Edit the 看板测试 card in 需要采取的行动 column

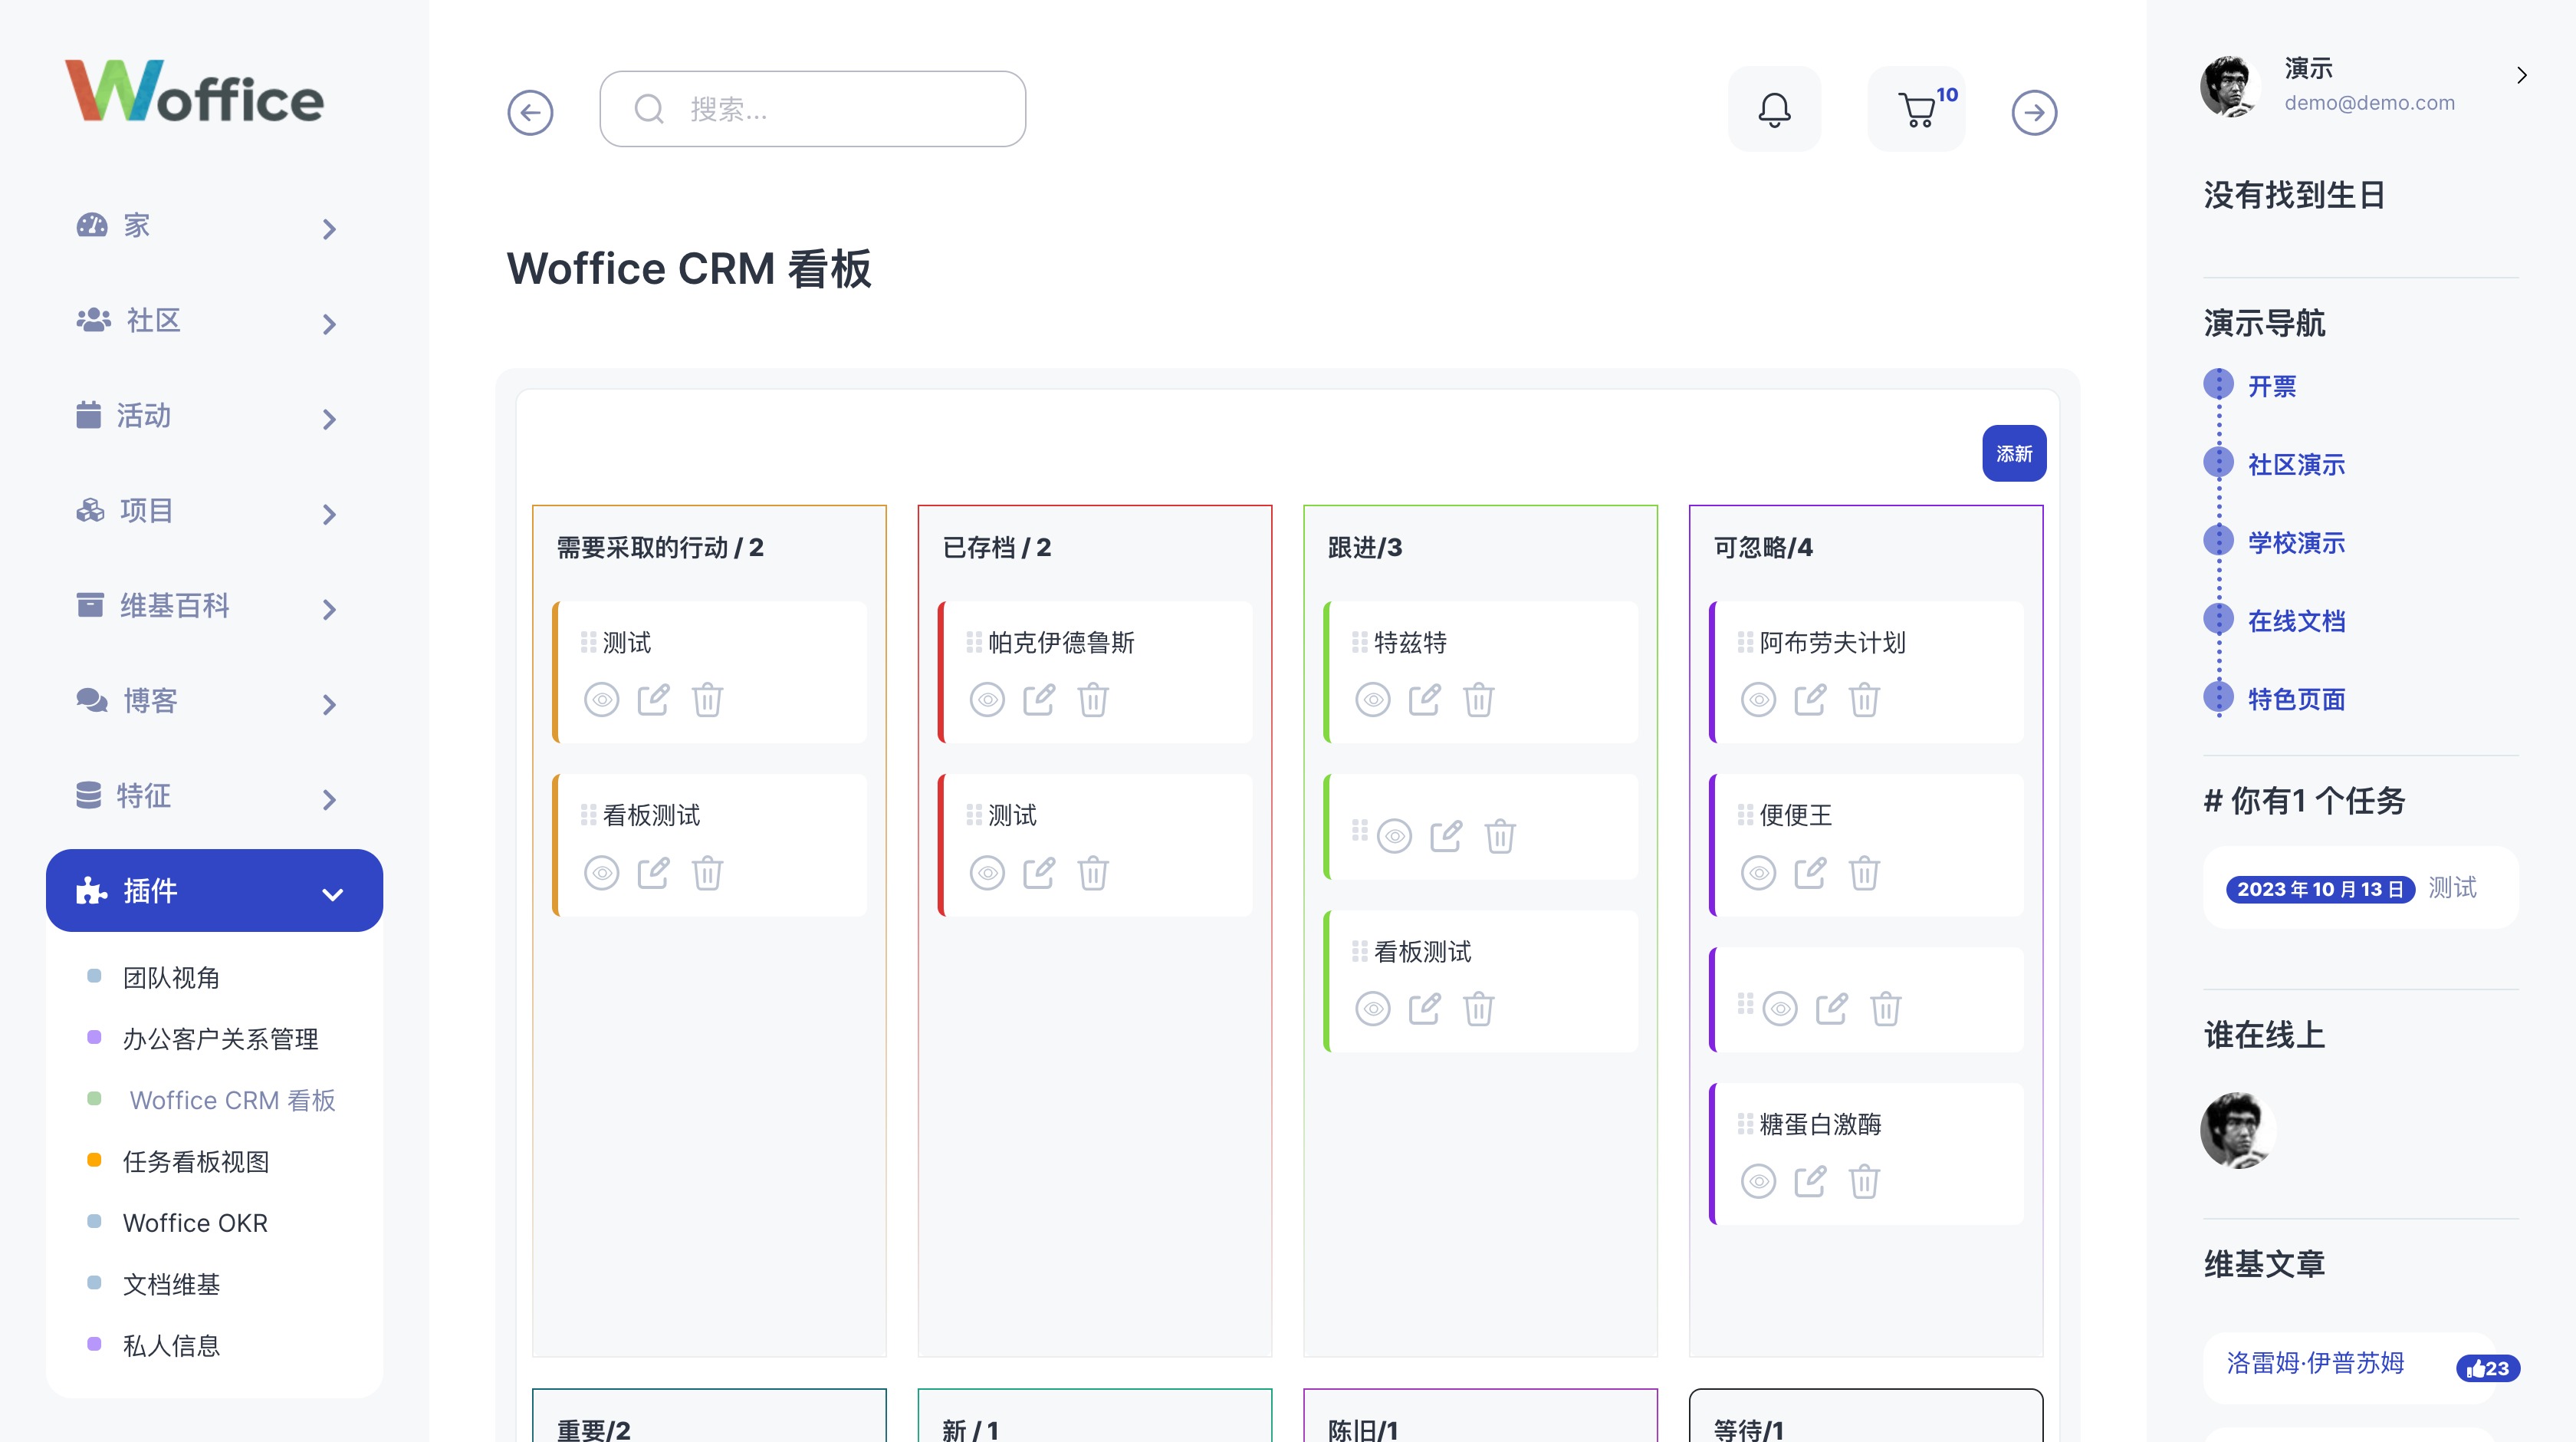(x=654, y=871)
